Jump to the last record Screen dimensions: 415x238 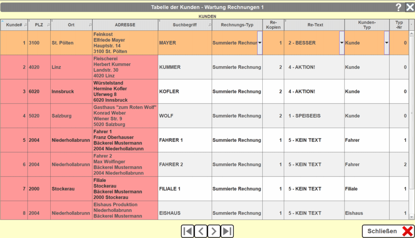227,231
